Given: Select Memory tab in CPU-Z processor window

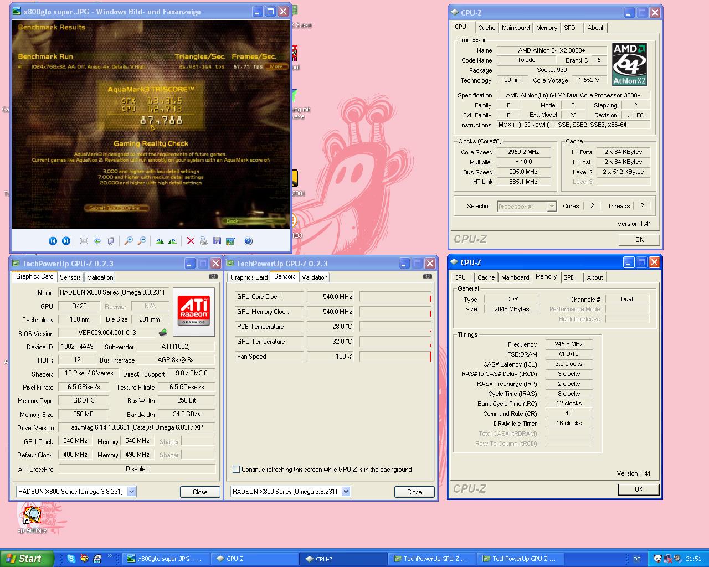Looking at the screenshot, I should click(x=547, y=28).
